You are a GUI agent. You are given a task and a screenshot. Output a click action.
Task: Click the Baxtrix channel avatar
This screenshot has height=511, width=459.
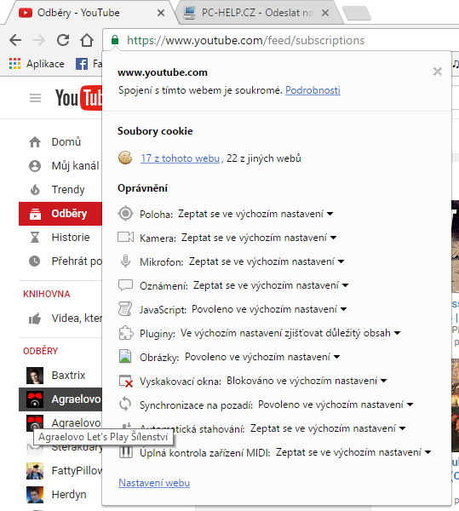(35, 376)
